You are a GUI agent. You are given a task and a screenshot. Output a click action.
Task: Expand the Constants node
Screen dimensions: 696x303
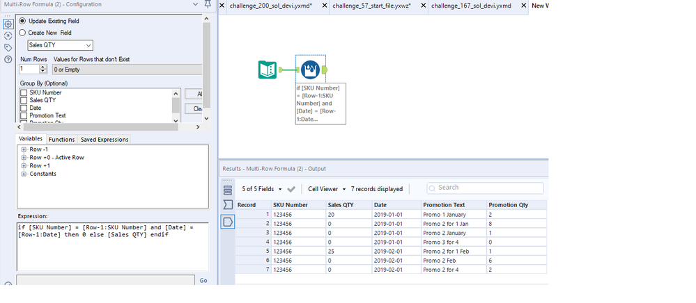[24, 174]
